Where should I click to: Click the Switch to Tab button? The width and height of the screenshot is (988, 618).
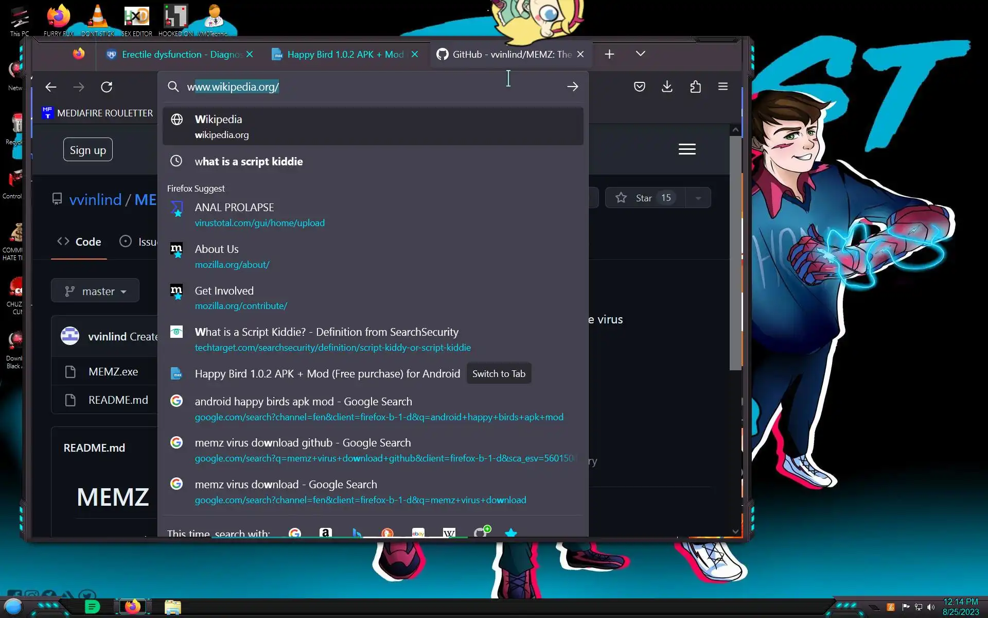pyautogui.click(x=498, y=373)
